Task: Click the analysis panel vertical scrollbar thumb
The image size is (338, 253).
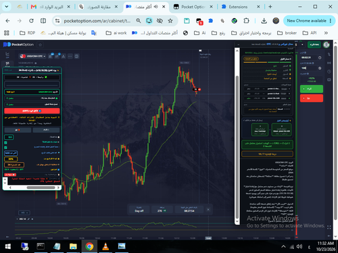Action: pos(237,147)
